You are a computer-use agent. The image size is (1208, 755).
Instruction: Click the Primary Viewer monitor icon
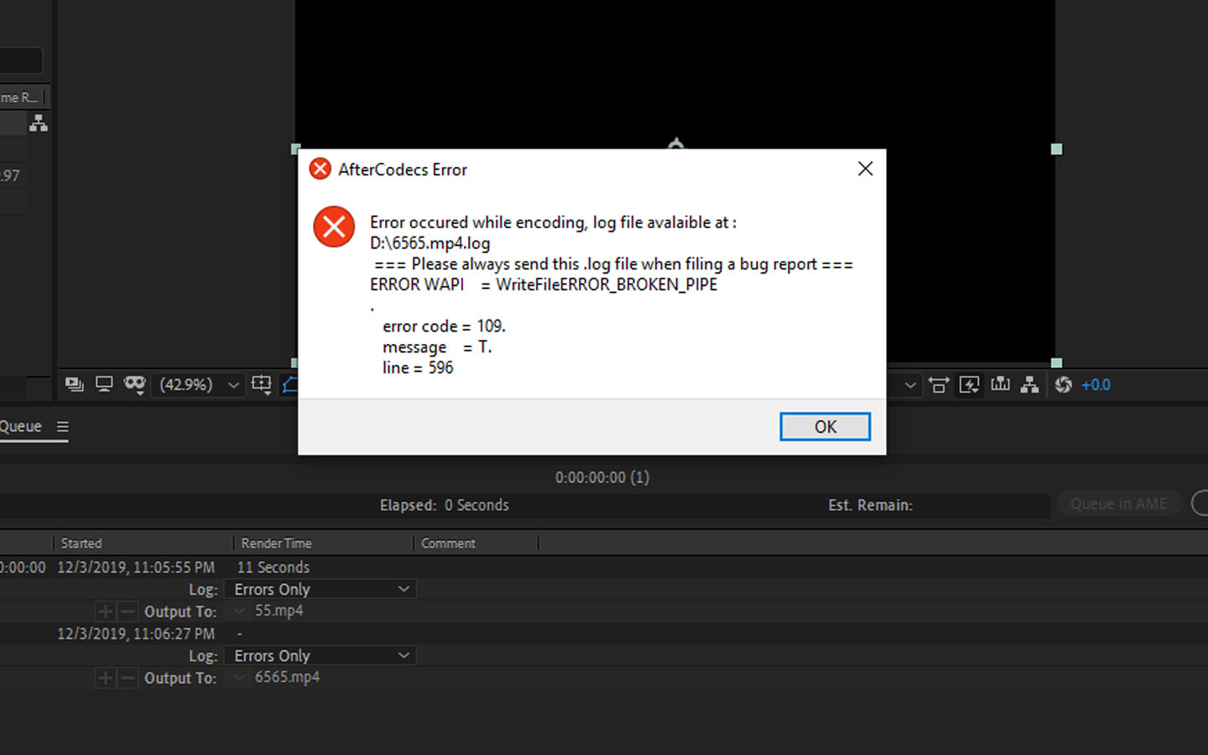point(104,384)
